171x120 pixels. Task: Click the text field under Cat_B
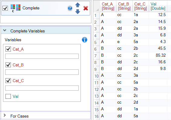[42, 72]
